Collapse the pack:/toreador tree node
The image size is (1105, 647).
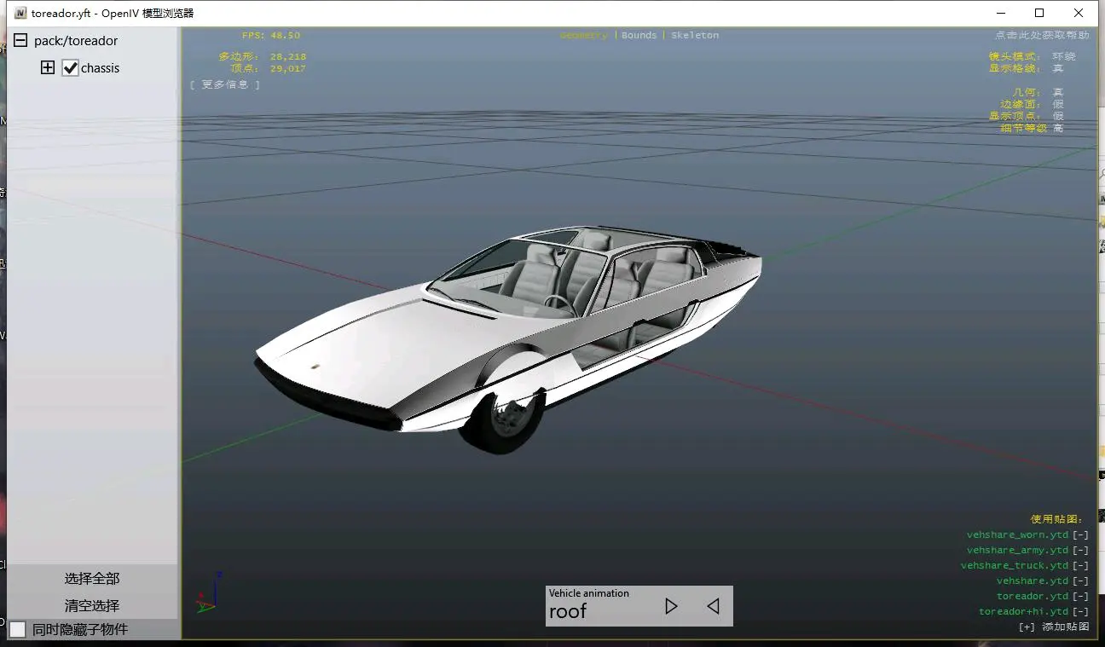tap(20, 41)
